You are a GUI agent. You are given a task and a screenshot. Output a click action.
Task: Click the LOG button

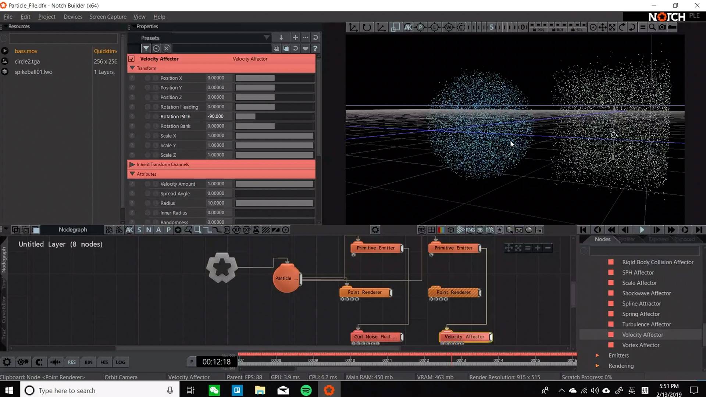121,362
